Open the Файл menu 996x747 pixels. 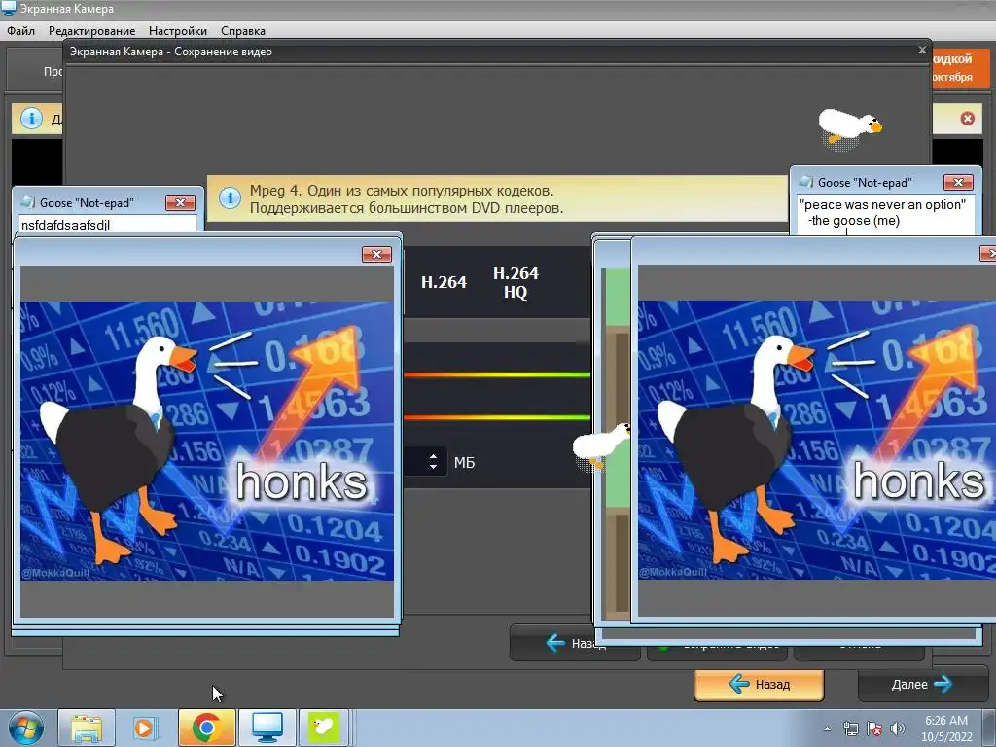21,30
